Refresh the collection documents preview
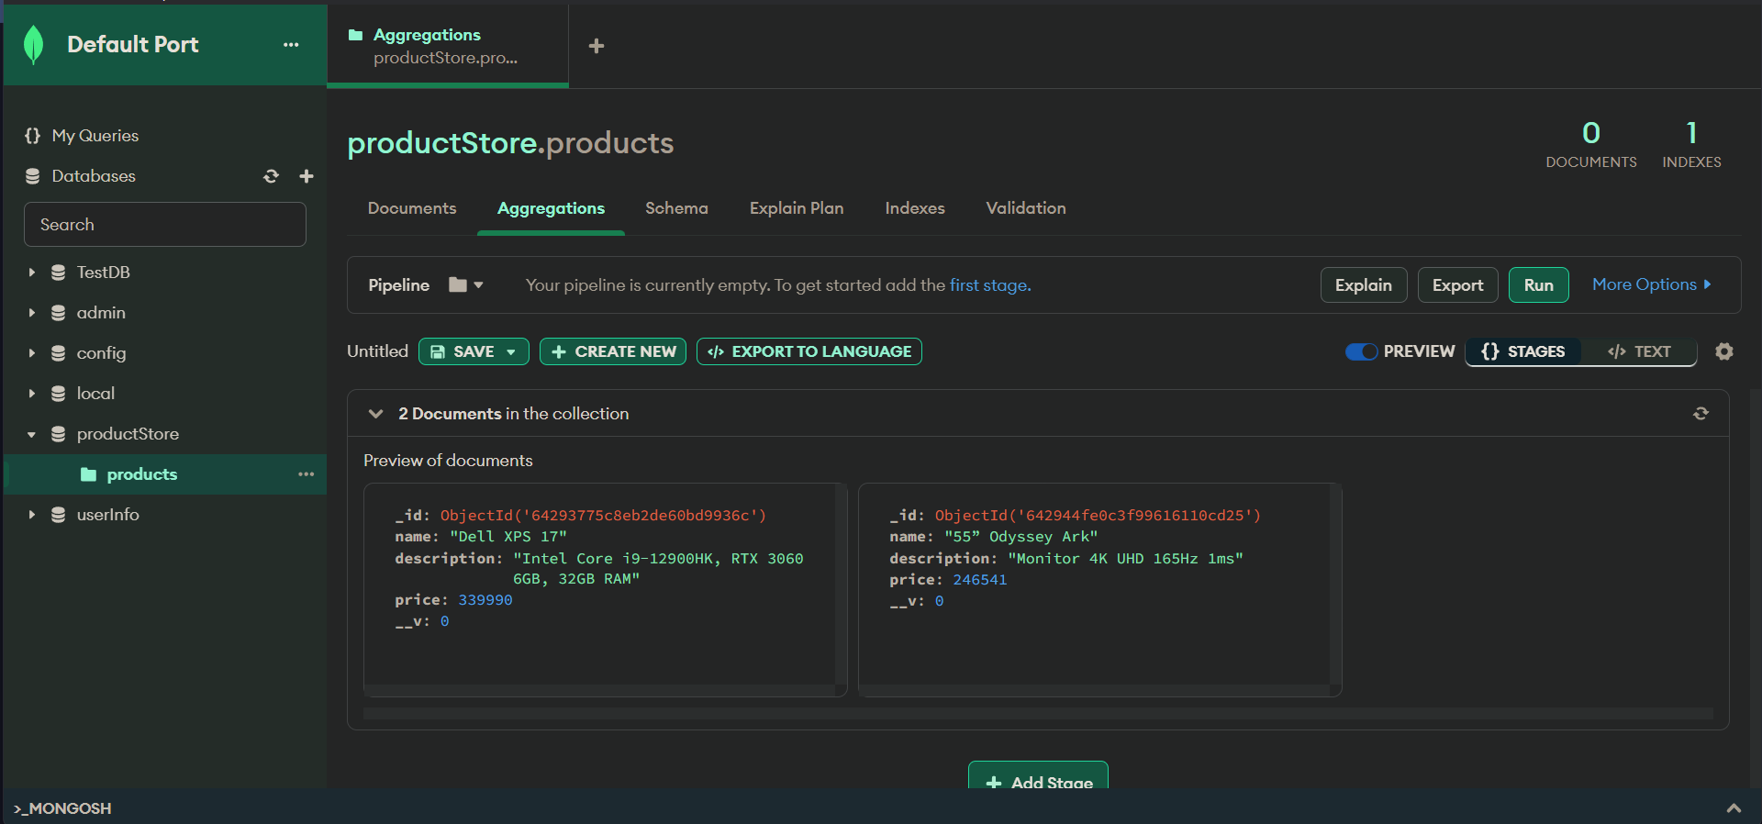Viewport: 1762px width, 824px height. click(1701, 414)
